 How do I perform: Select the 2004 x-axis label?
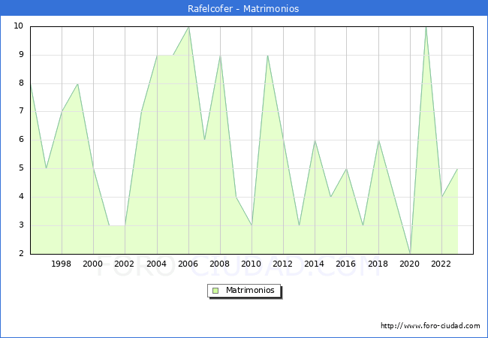156,264
